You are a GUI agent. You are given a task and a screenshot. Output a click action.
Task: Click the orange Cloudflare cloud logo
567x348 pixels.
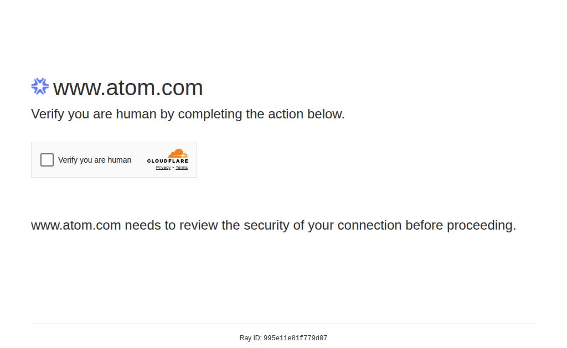[x=178, y=153]
